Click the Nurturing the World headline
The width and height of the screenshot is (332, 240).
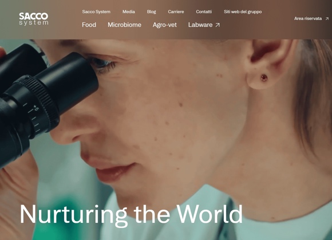click(x=131, y=214)
